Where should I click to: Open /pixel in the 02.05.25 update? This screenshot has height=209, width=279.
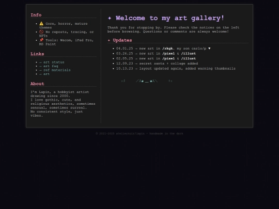[x=168, y=58]
